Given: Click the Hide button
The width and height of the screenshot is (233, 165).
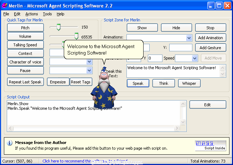Looking at the screenshot, I should 176,28.
